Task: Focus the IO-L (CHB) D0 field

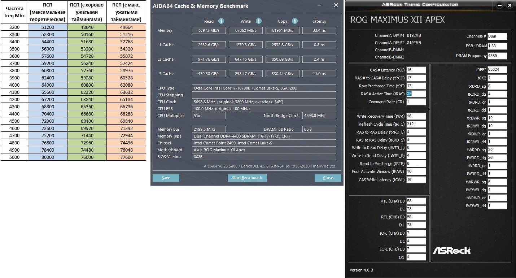Action: click(416, 249)
